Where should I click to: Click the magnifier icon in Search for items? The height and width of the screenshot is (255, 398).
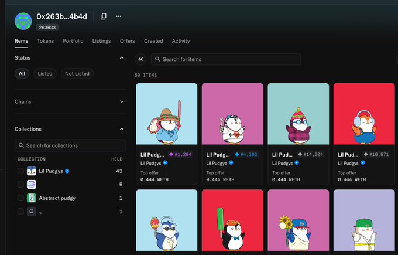coord(157,59)
